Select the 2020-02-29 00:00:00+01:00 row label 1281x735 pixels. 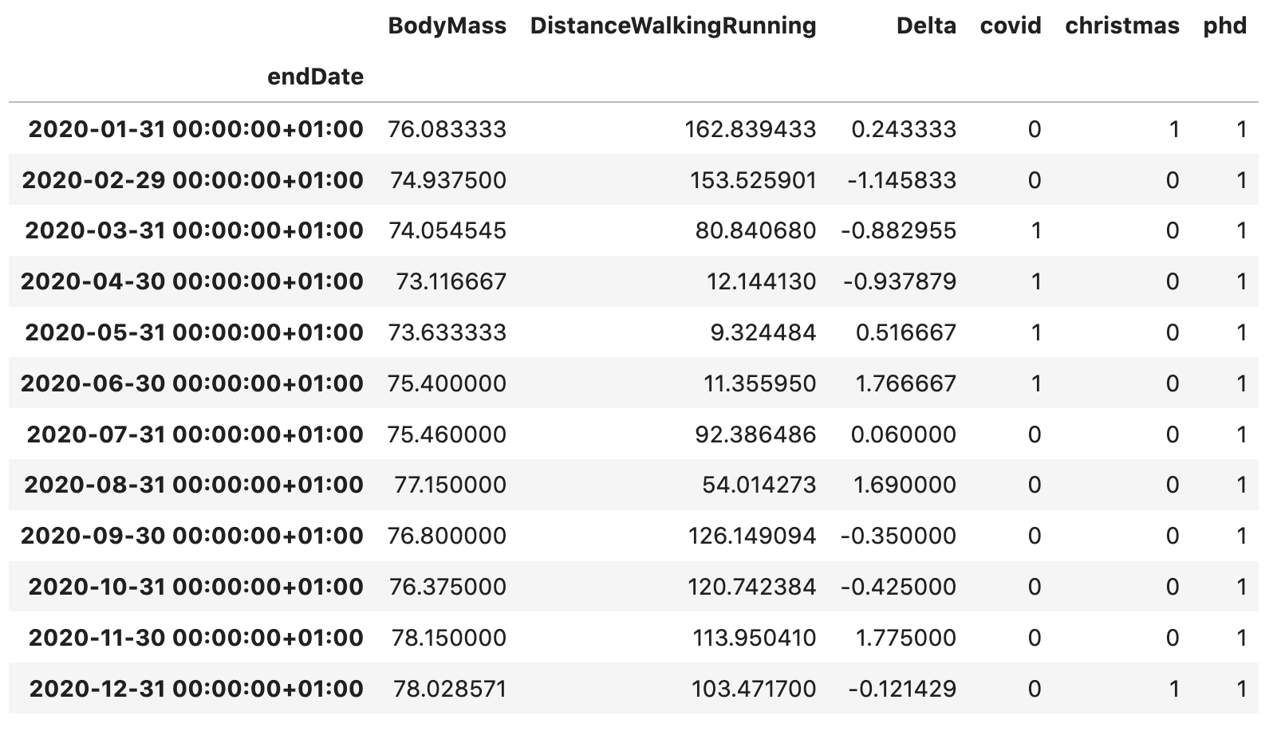point(192,180)
